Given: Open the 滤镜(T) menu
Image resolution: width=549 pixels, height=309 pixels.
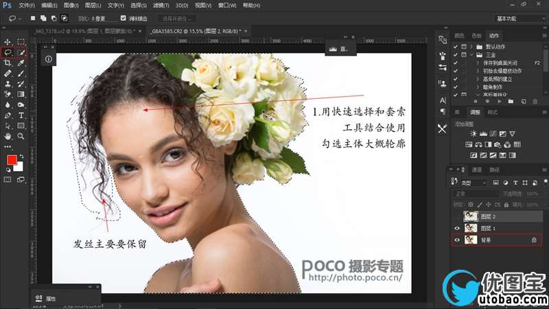Looking at the screenshot, I should tap(161, 5).
